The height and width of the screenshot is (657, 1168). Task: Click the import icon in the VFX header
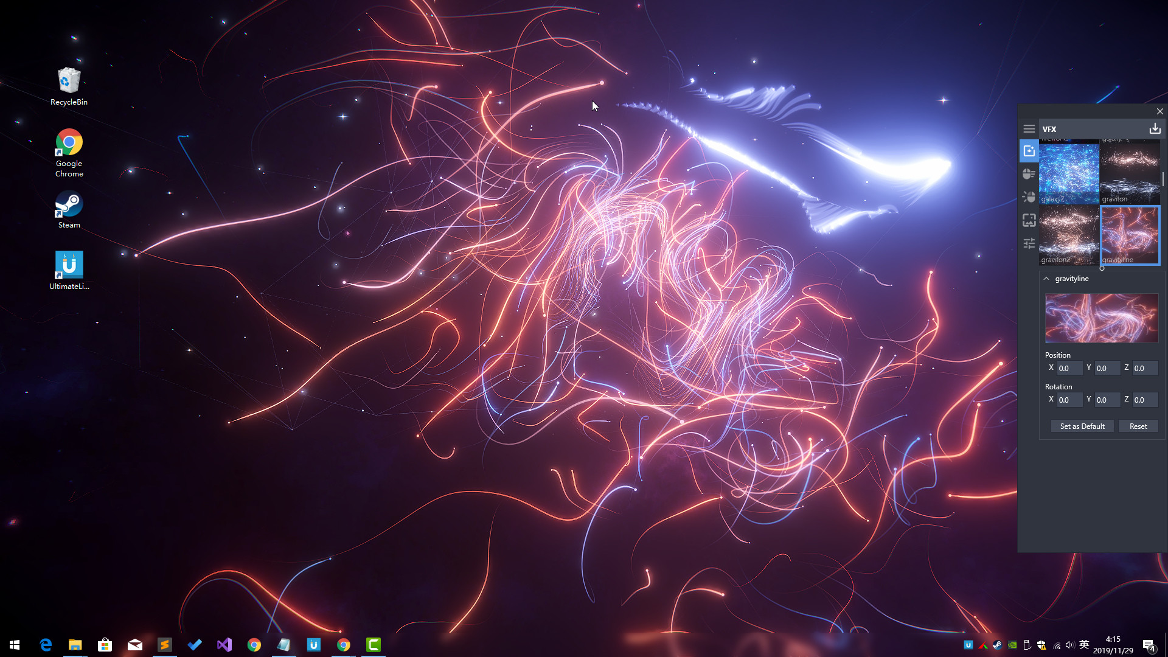click(x=1155, y=128)
